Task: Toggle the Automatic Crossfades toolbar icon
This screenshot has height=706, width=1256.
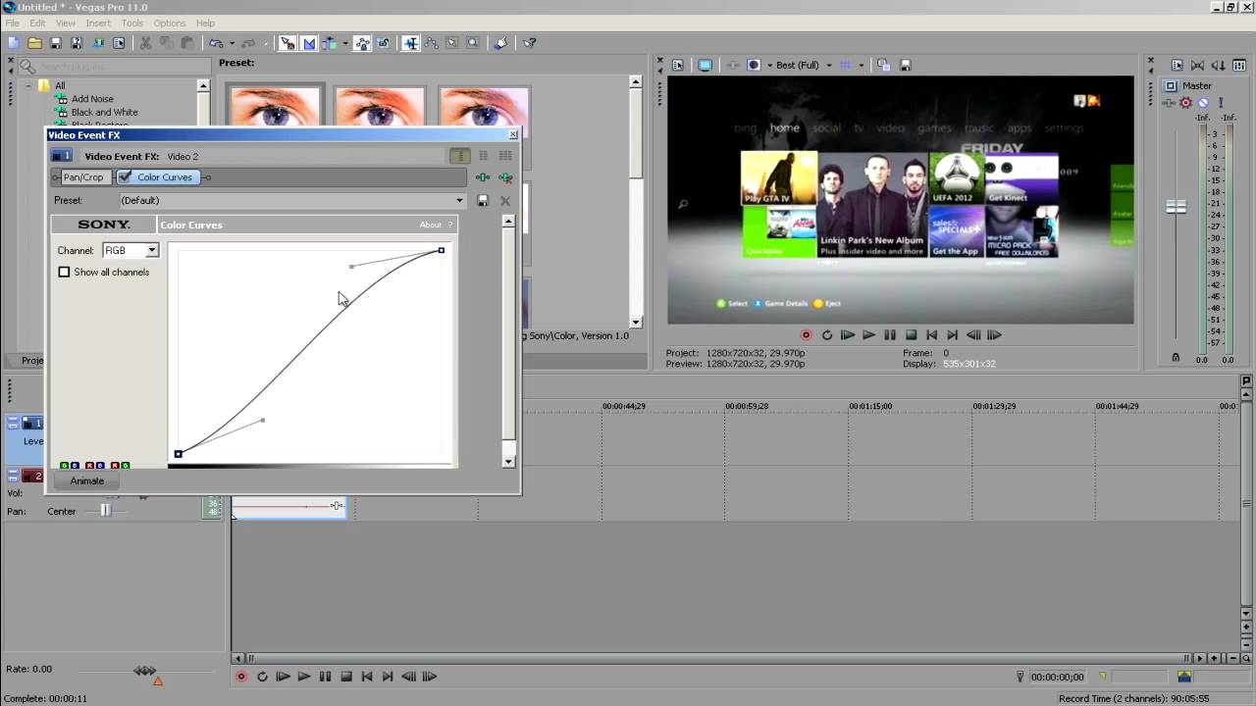Action: tap(309, 43)
